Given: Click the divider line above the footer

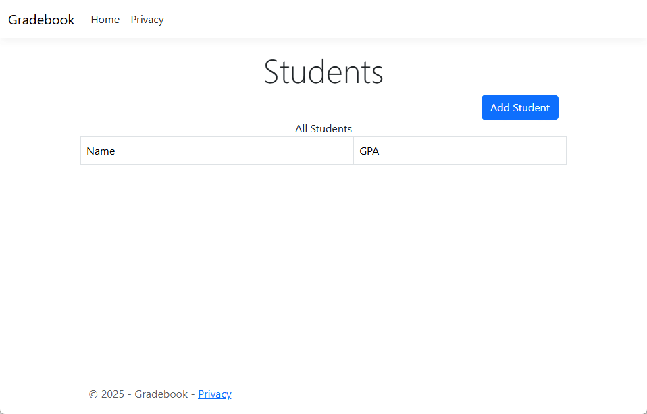Looking at the screenshot, I should (323, 373).
